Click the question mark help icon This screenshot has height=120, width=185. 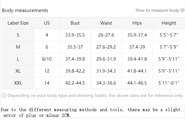pyautogui.click(x=182, y=10)
